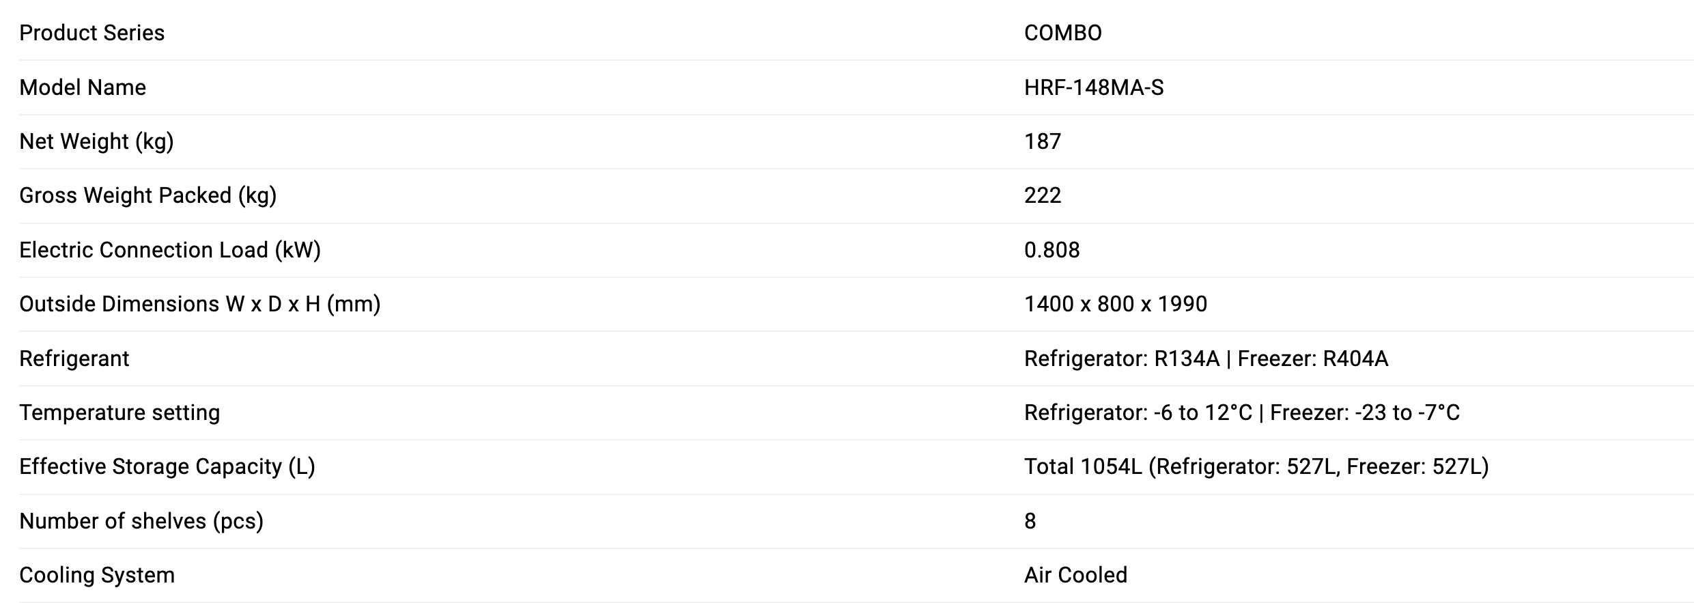This screenshot has width=1694, height=603.
Task: Click the Model Name label
Action: [83, 87]
